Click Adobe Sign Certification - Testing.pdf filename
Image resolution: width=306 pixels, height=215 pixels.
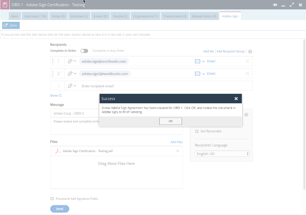(x=88, y=151)
